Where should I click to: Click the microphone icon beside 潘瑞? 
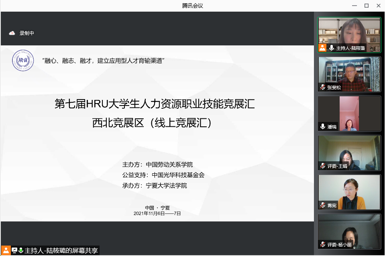click(x=322, y=126)
